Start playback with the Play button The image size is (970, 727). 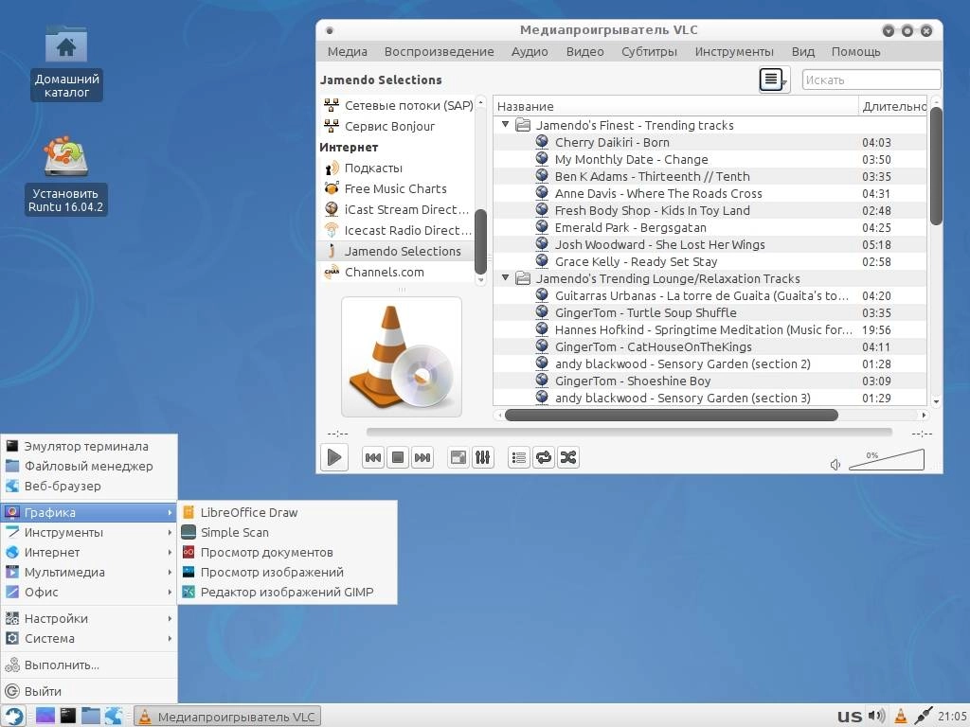pos(334,457)
